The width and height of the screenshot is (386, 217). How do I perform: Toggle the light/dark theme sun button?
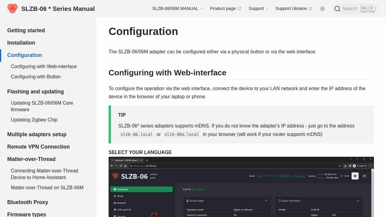pos(322,9)
